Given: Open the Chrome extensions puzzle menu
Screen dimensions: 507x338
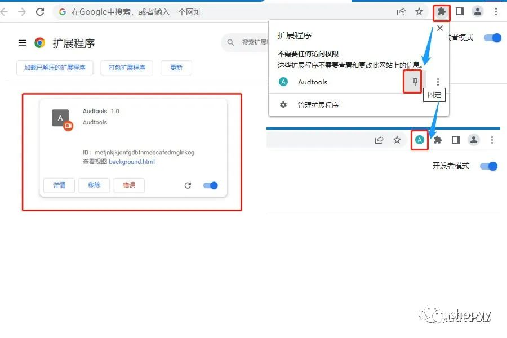Looking at the screenshot, I should 441,11.
